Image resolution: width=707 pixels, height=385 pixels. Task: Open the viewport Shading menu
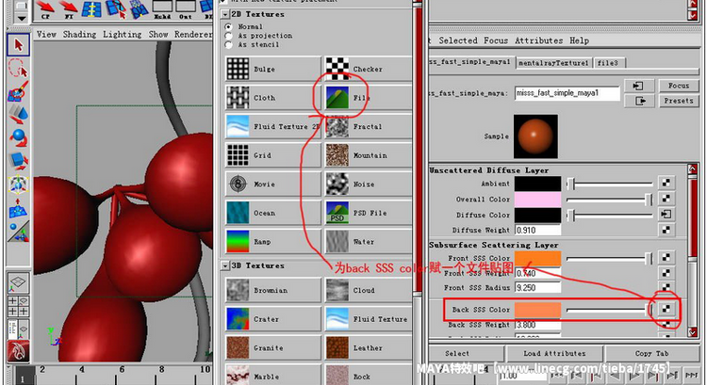point(79,34)
